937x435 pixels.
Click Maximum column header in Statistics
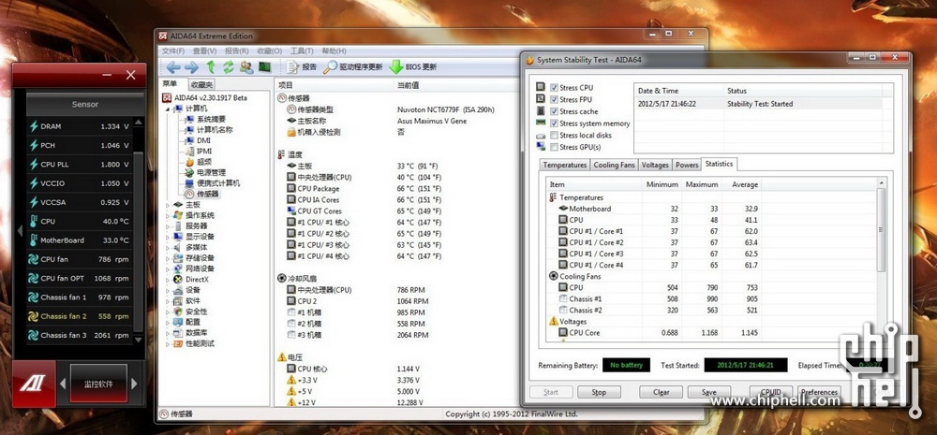702,185
